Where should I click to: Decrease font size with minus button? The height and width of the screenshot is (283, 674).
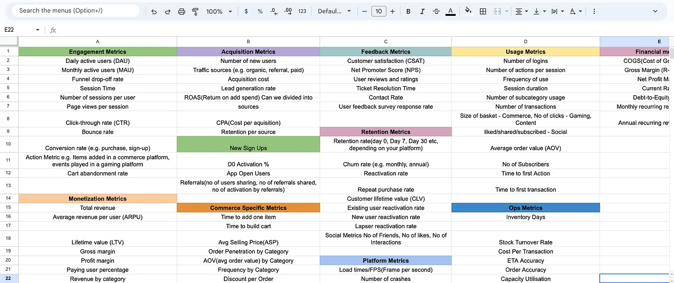click(x=364, y=11)
